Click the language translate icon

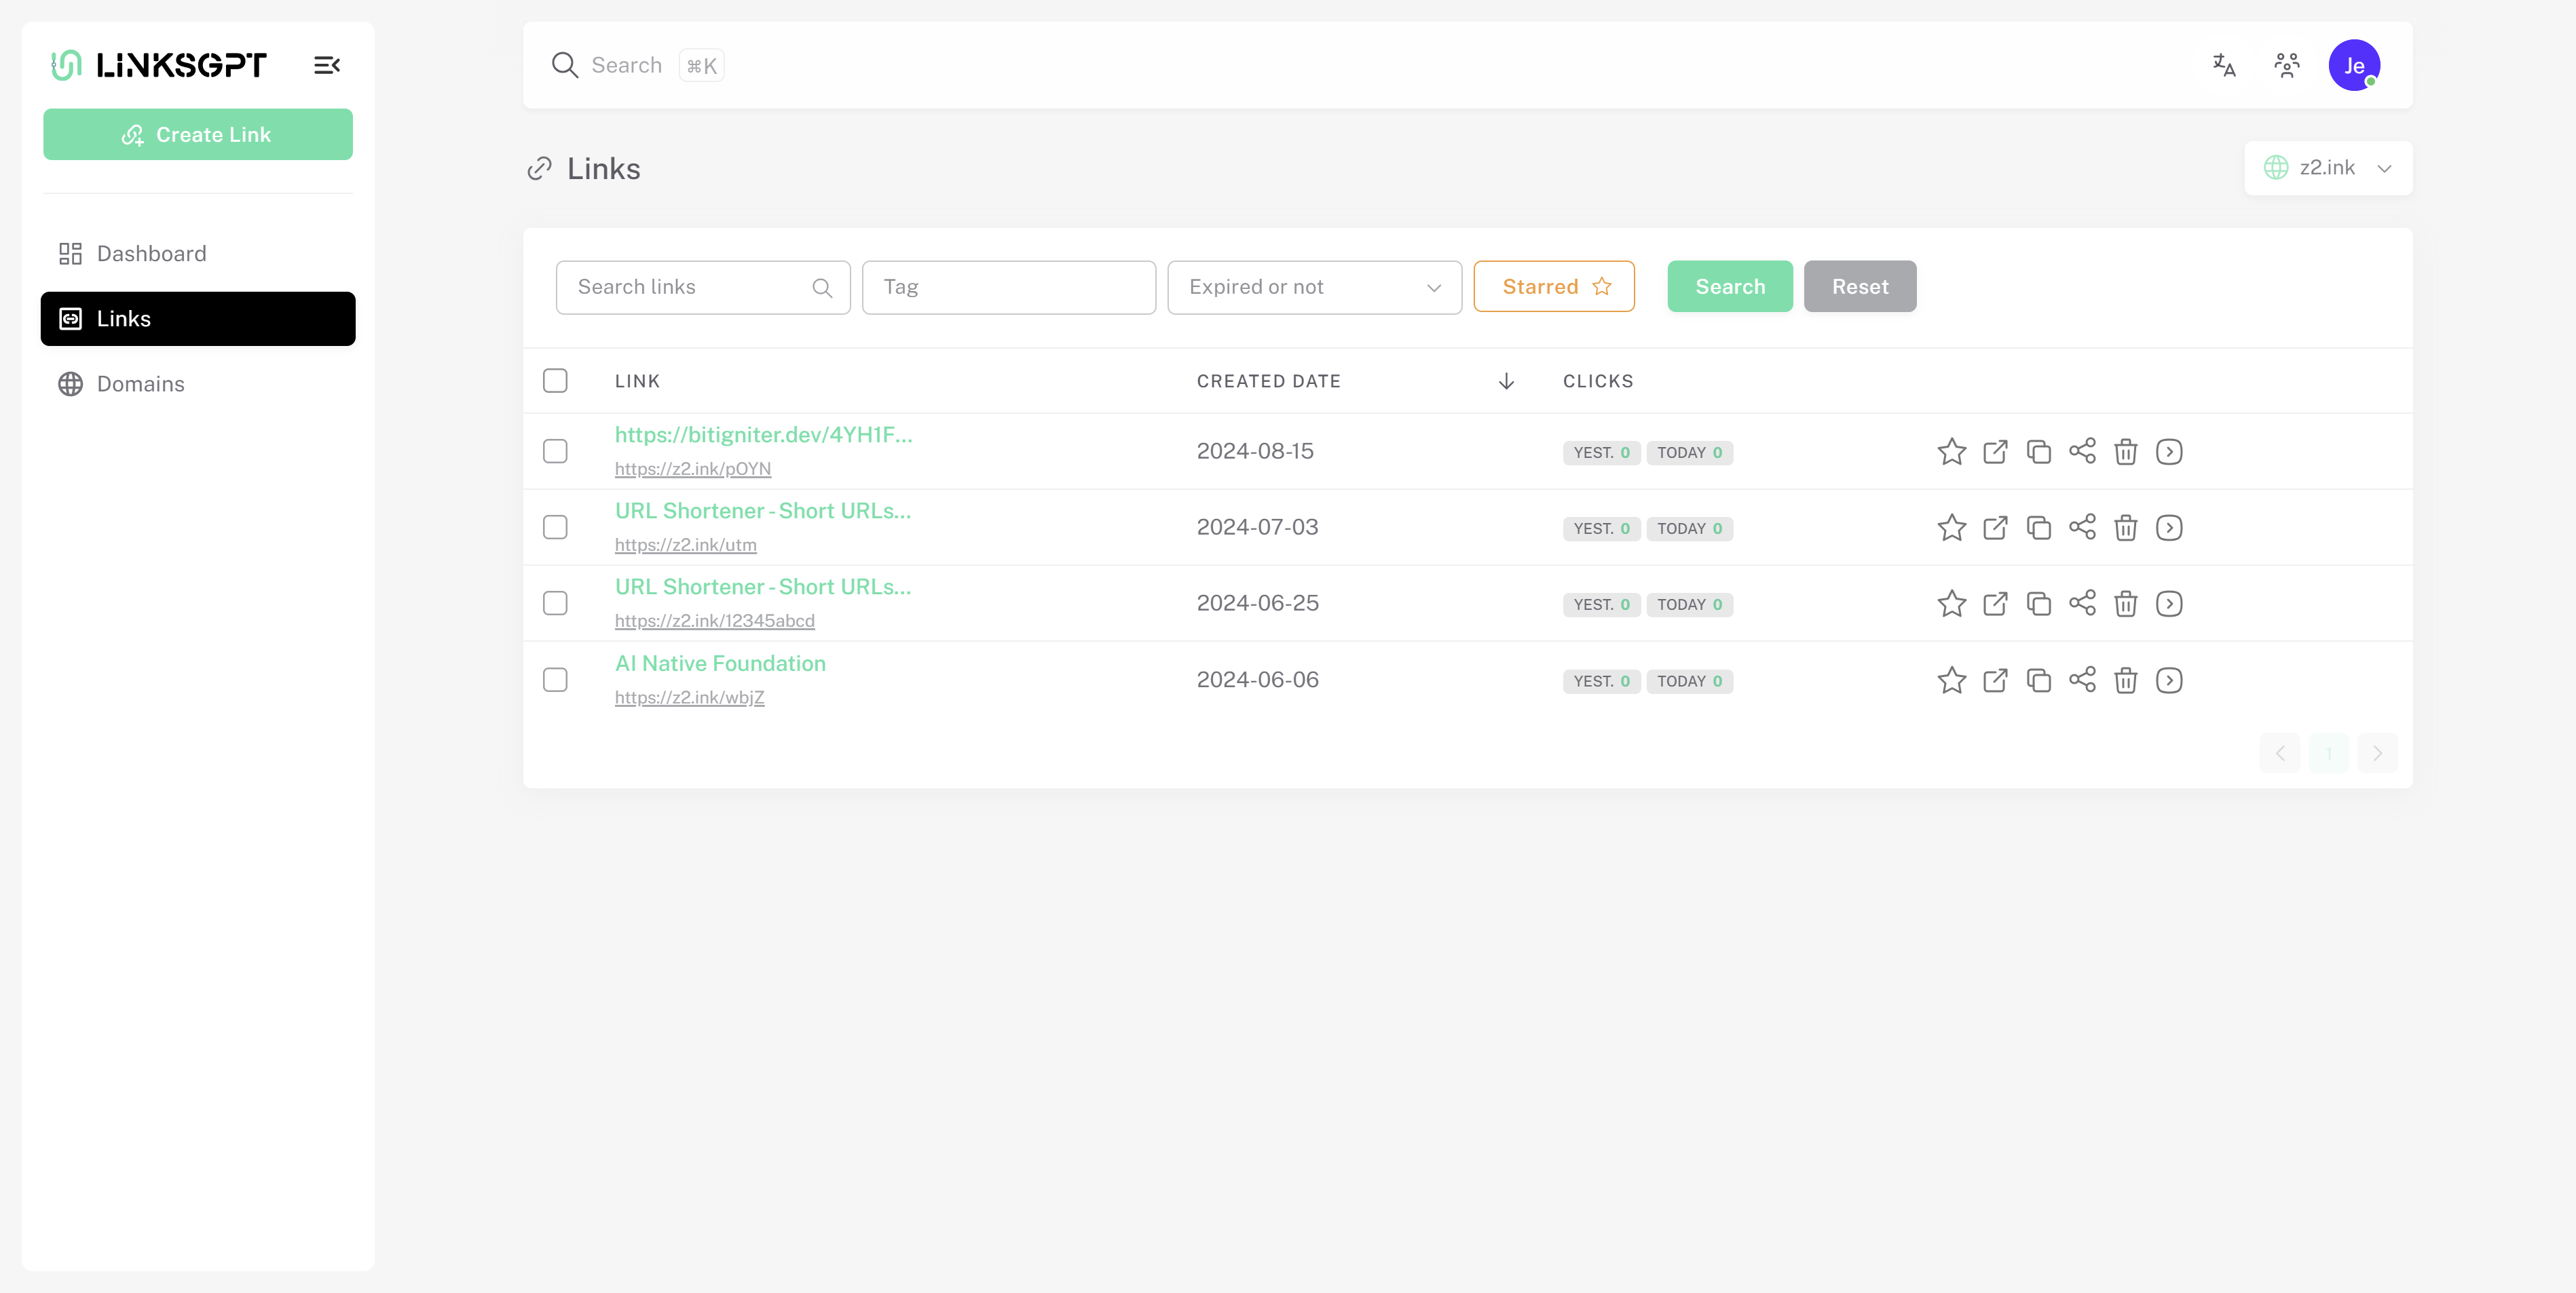(2223, 65)
